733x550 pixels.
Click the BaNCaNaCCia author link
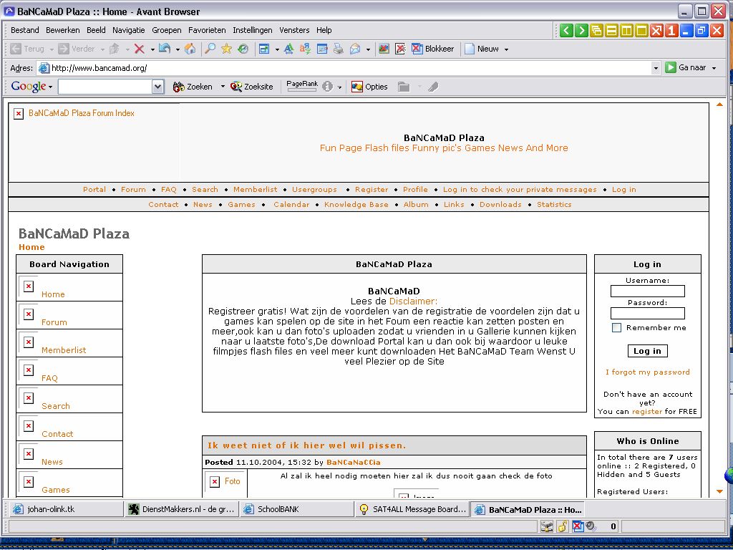click(354, 462)
